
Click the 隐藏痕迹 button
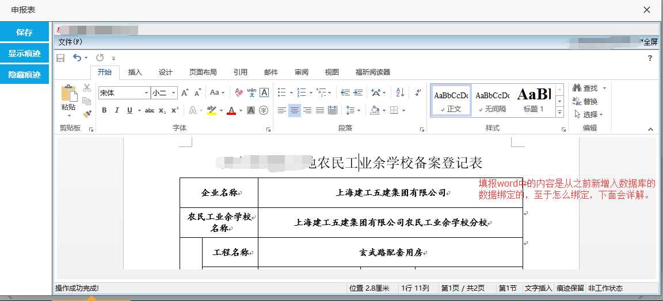(x=25, y=74)
